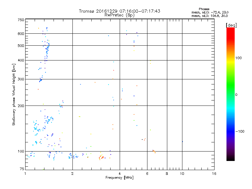Click the colorbar tick label '100'
The image size is (252, 189).
pos(238,58)
